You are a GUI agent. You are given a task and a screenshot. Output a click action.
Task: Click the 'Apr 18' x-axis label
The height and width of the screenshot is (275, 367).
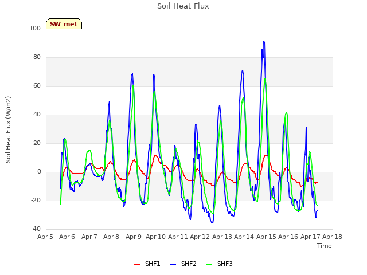[x=333, y=237]
